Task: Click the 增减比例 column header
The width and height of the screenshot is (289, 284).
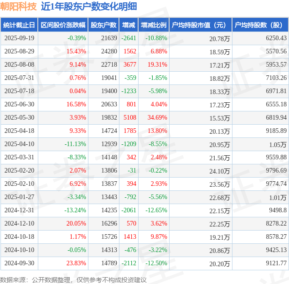Action: (154, 25)
